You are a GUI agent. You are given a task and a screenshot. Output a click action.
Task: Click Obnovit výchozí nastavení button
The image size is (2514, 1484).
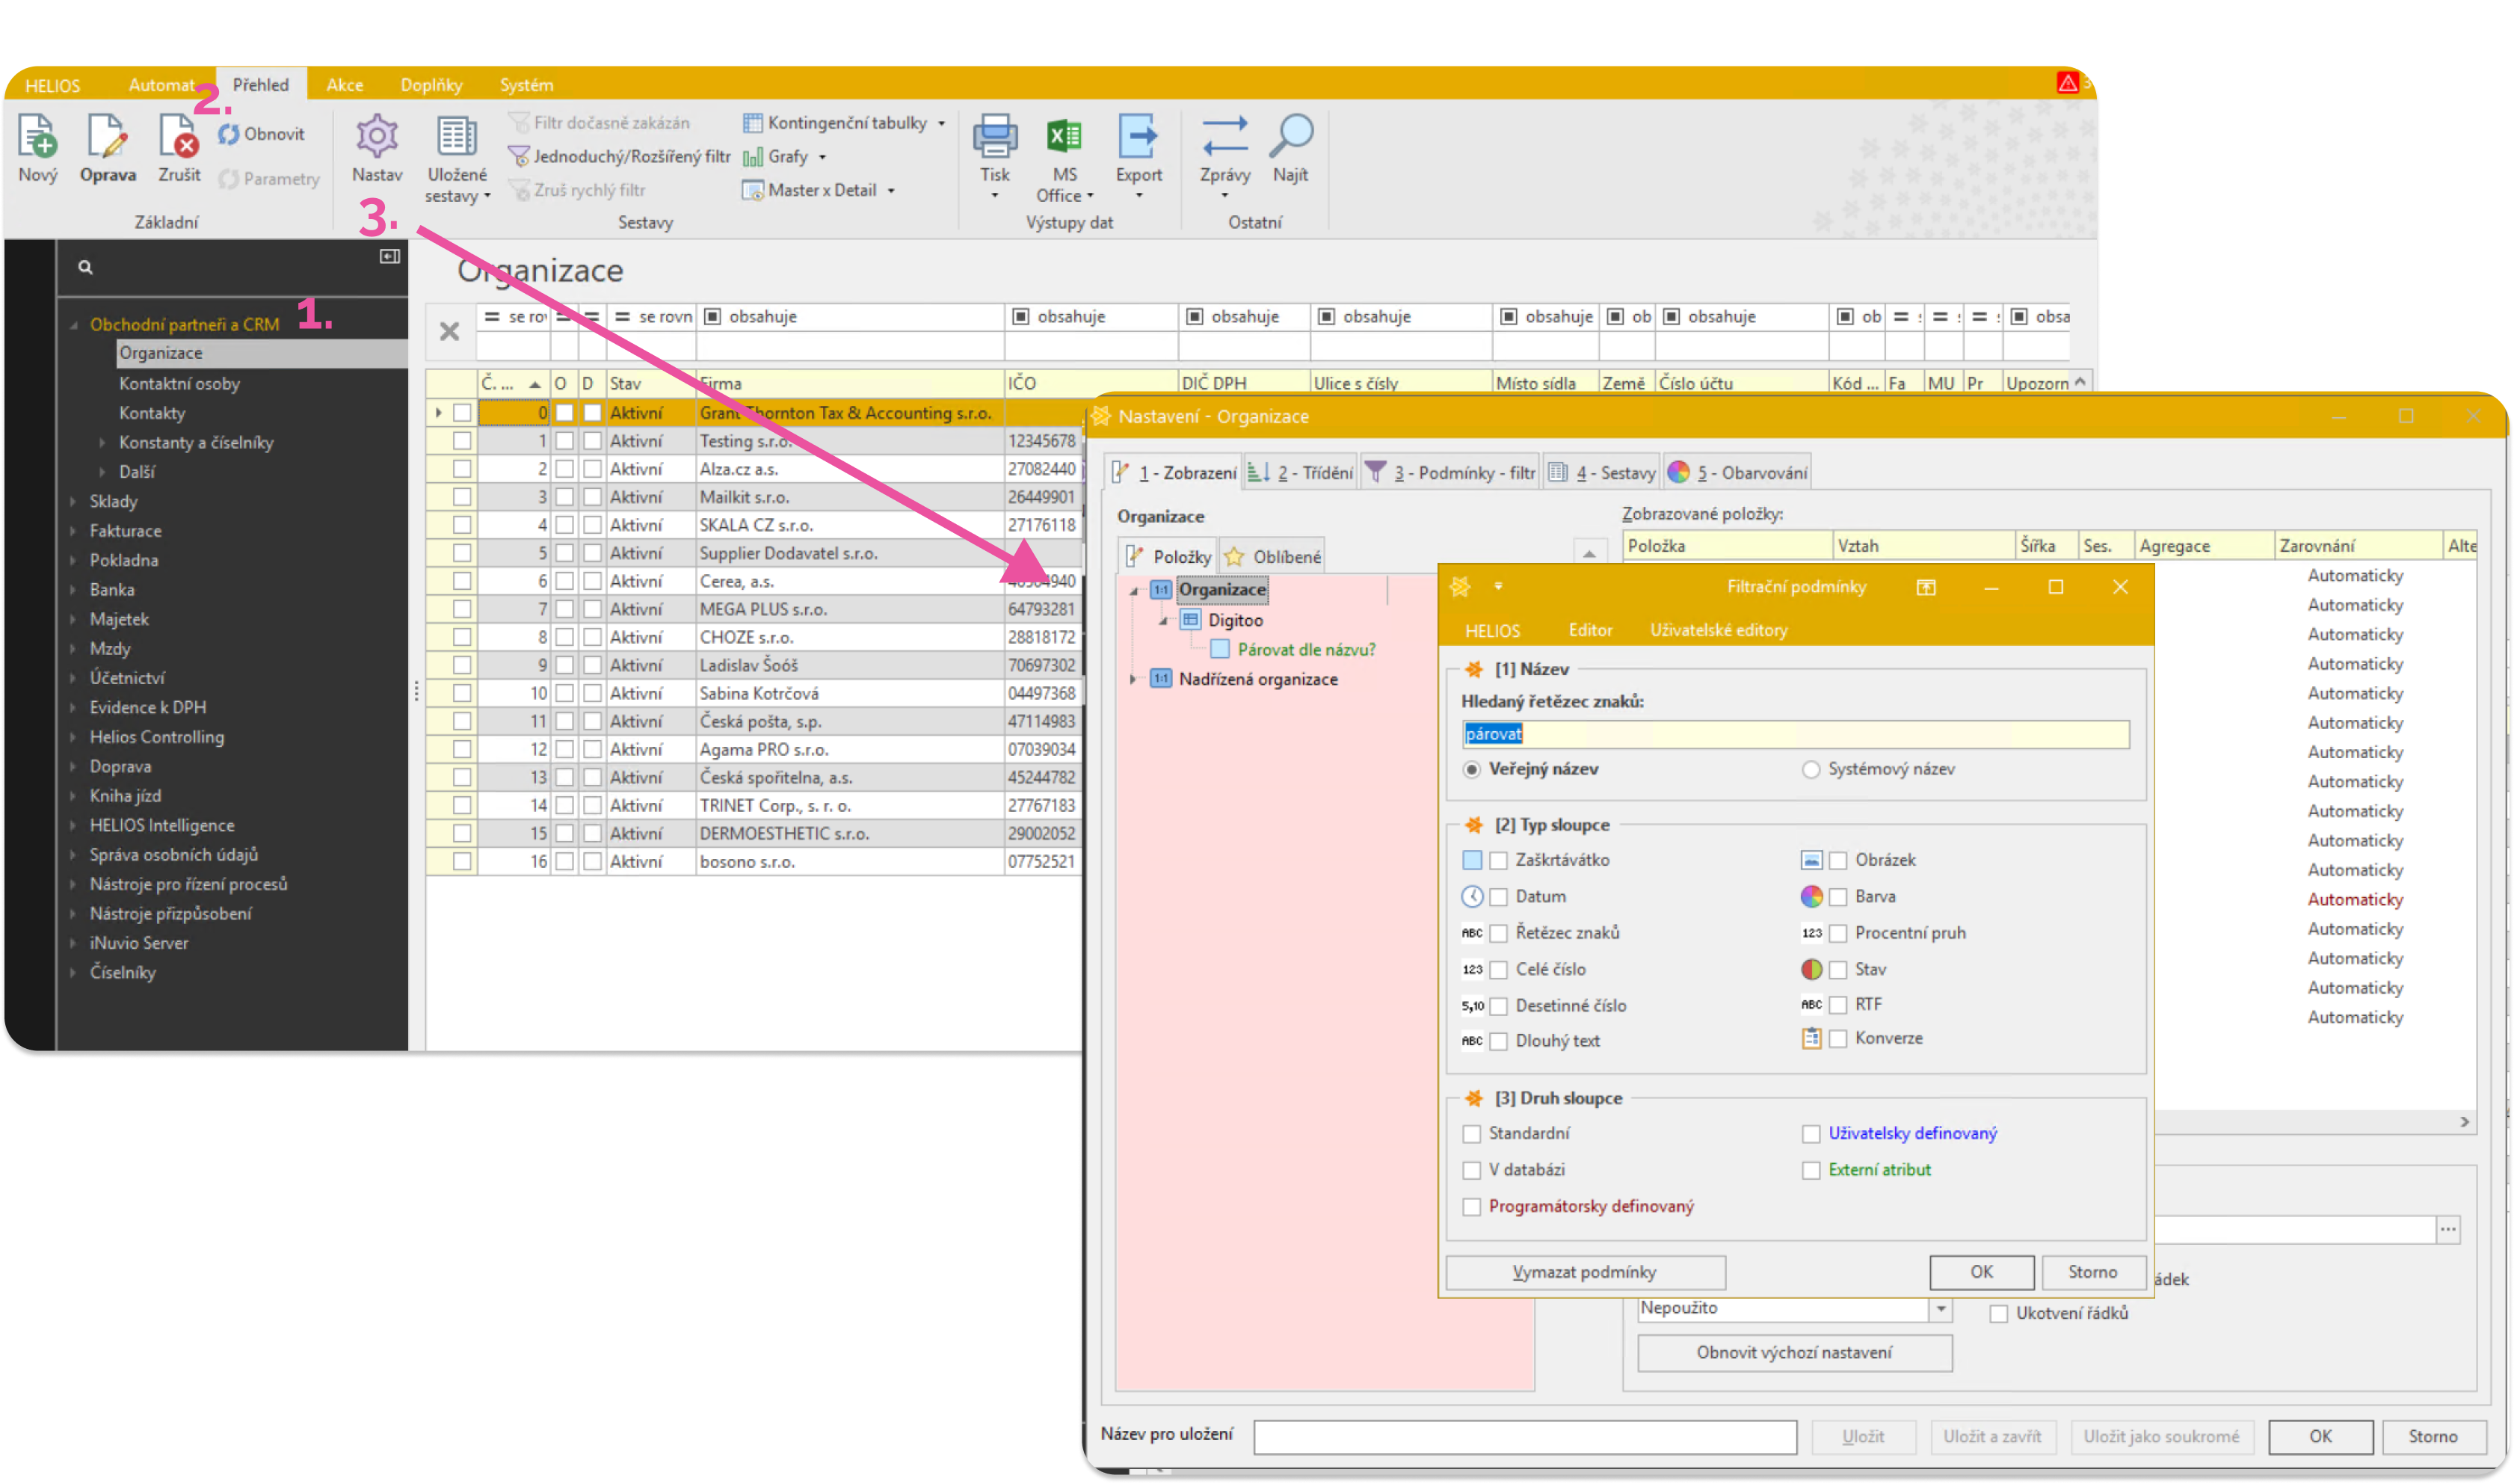pyautogui.click(x=1793, y=1352)
